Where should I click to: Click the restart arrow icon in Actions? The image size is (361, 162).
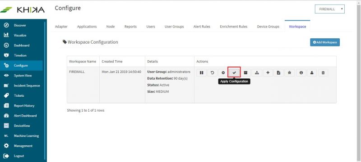(212, 73)
